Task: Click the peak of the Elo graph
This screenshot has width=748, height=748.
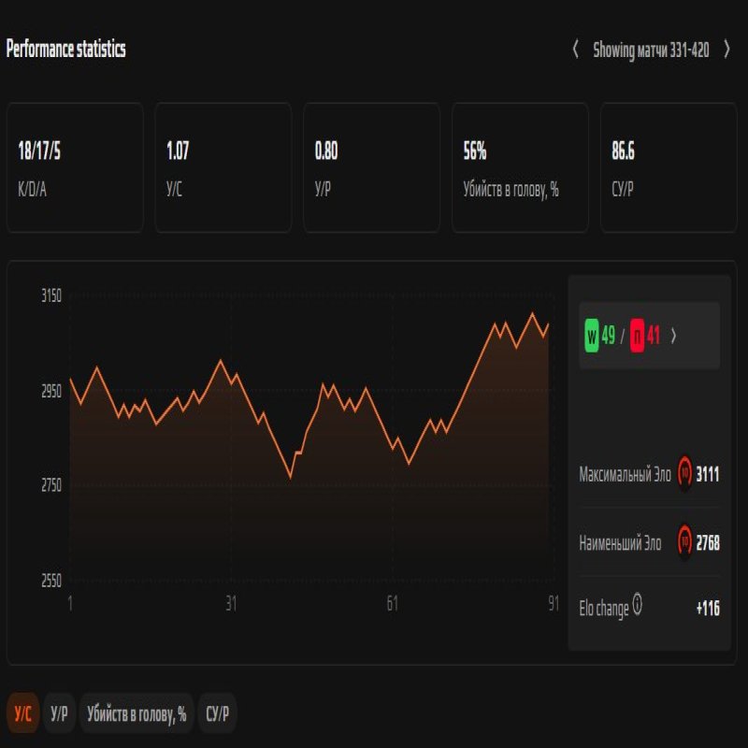Action: click(x=535, y=310)
